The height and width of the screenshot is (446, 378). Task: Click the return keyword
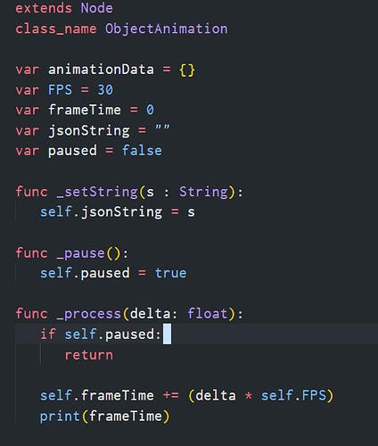tap(89, 355)
